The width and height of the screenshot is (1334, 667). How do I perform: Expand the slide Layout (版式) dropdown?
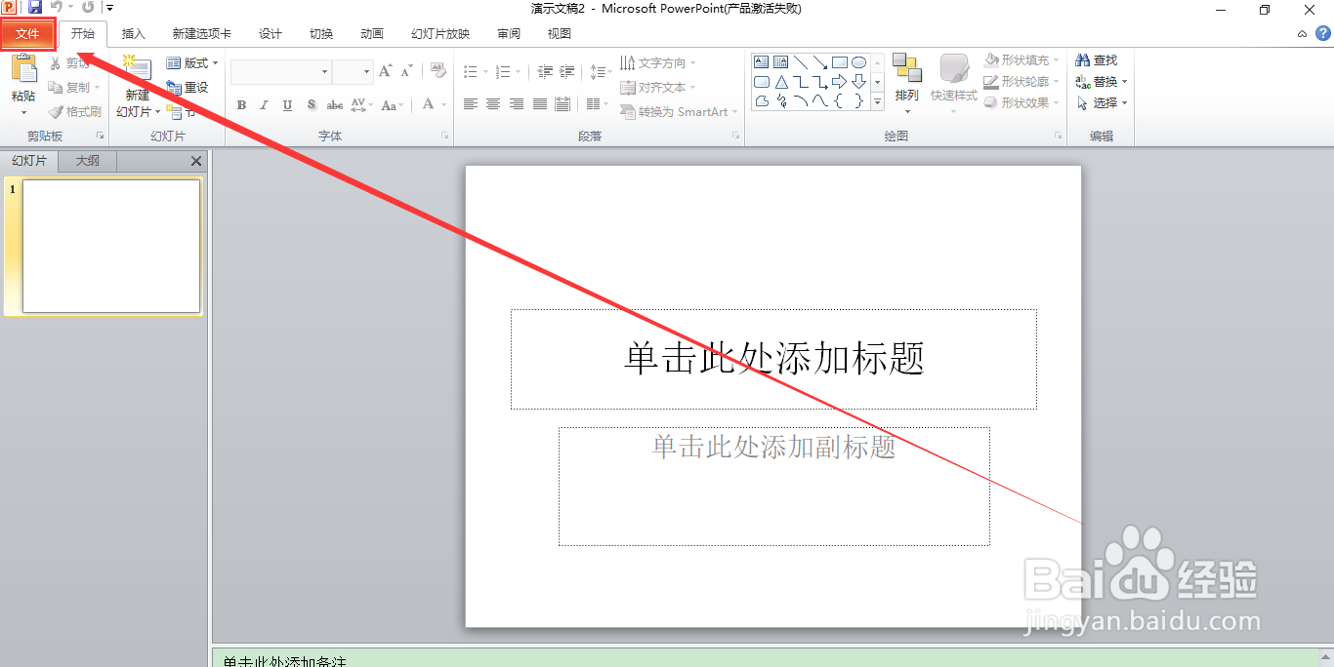[191, 62]
